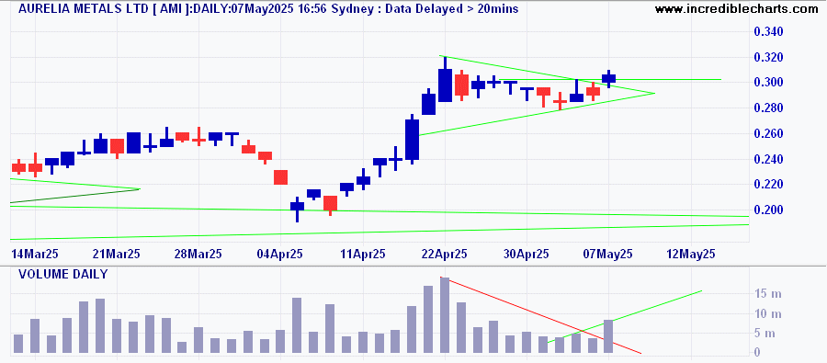Click the 14Mar25 date label
This screenshot has height=363, width=827.
(x=34, y=254)
